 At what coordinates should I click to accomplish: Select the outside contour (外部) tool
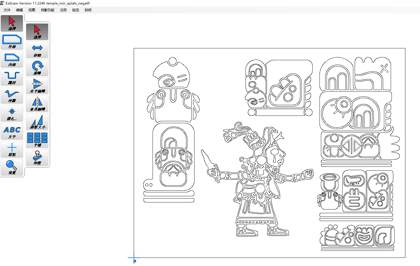click(12, 41)
